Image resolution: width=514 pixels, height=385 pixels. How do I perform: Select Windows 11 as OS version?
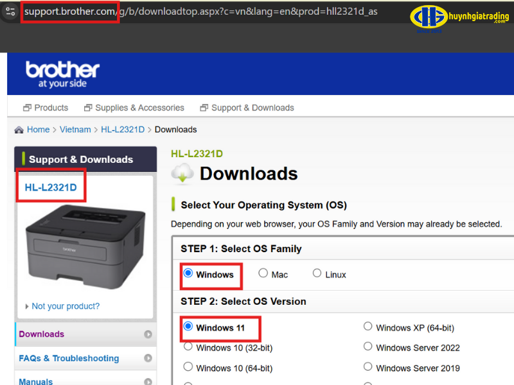click(x=188, y=327)
